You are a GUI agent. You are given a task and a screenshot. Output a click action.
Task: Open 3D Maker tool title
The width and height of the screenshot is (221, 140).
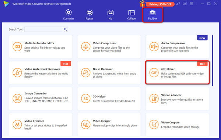pos(99,97)
